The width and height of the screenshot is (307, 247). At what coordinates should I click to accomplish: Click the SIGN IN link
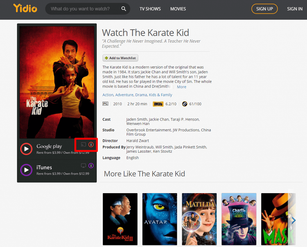pyautogui.click(x=295, y=9)
